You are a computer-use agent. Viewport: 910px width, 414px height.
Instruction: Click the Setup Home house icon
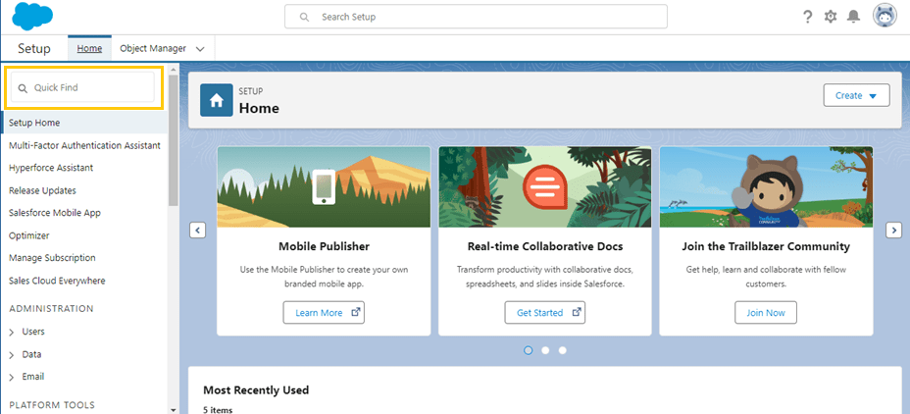tap(217, 100)
